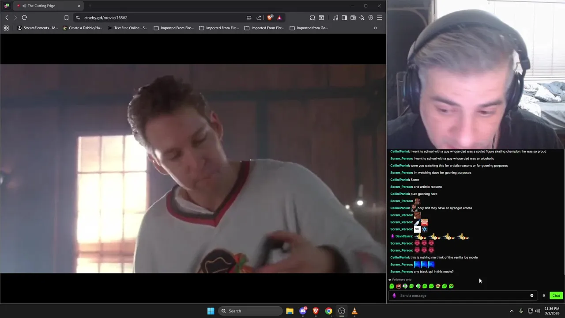Share this page using the share icon
The width and height of the screenshot is (565, 318).
[259, 18]
